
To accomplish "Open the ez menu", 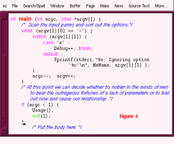I will pyautogui.click(x=5, y=6).
